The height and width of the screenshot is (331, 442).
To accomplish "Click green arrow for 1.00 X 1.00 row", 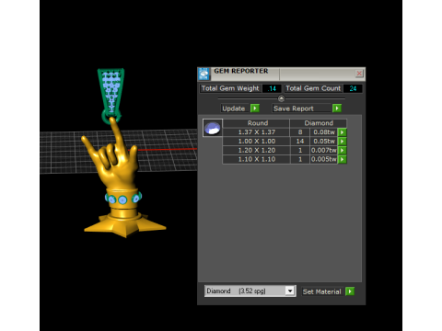I will point(342,142).
